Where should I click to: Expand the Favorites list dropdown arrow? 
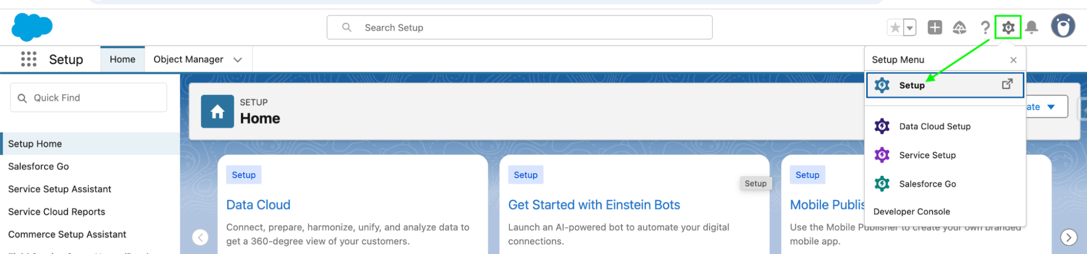point(909,28)
